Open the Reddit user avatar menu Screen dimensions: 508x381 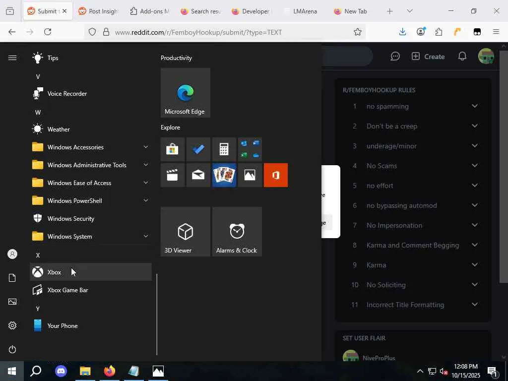[486, 57]
